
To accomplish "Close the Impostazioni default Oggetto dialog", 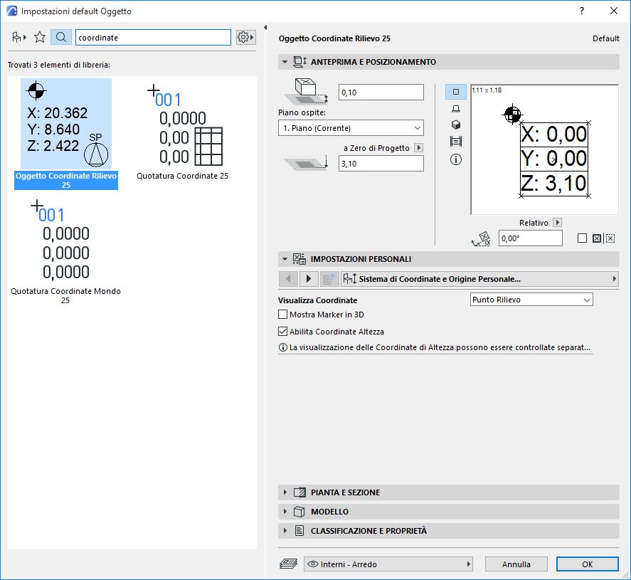I will point(614,11).
